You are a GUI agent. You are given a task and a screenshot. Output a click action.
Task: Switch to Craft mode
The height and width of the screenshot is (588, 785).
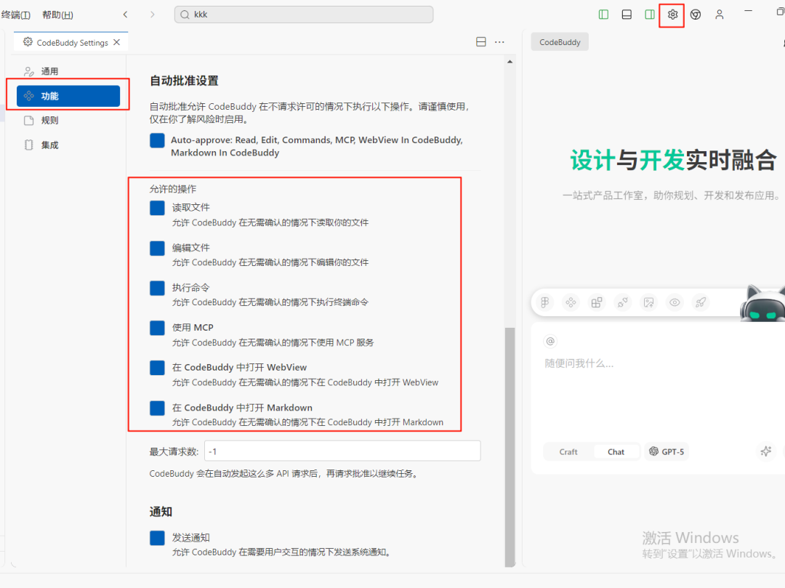coord(568,451)
